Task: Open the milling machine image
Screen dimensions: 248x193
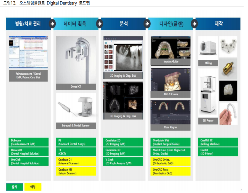Action: pos(208,48)
